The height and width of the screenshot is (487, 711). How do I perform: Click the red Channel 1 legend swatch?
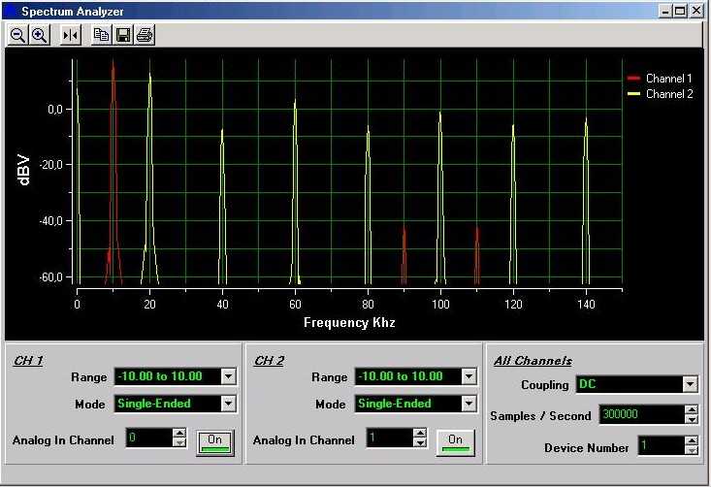coord(633,79)
